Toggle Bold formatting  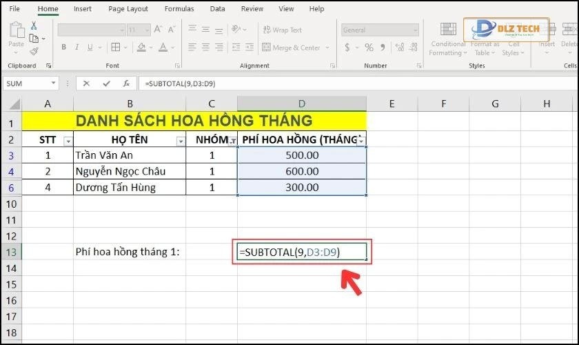pyautogui.click(x=64, y=48)
